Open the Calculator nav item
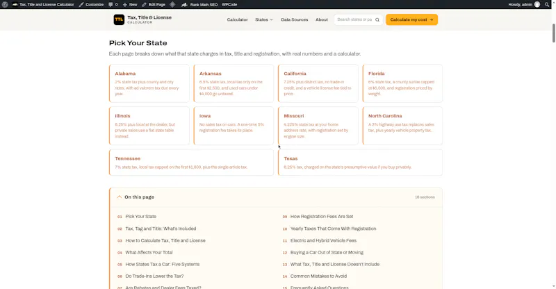 [x=237, y=20]
